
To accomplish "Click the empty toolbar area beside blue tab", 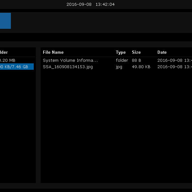I will 96,21.
